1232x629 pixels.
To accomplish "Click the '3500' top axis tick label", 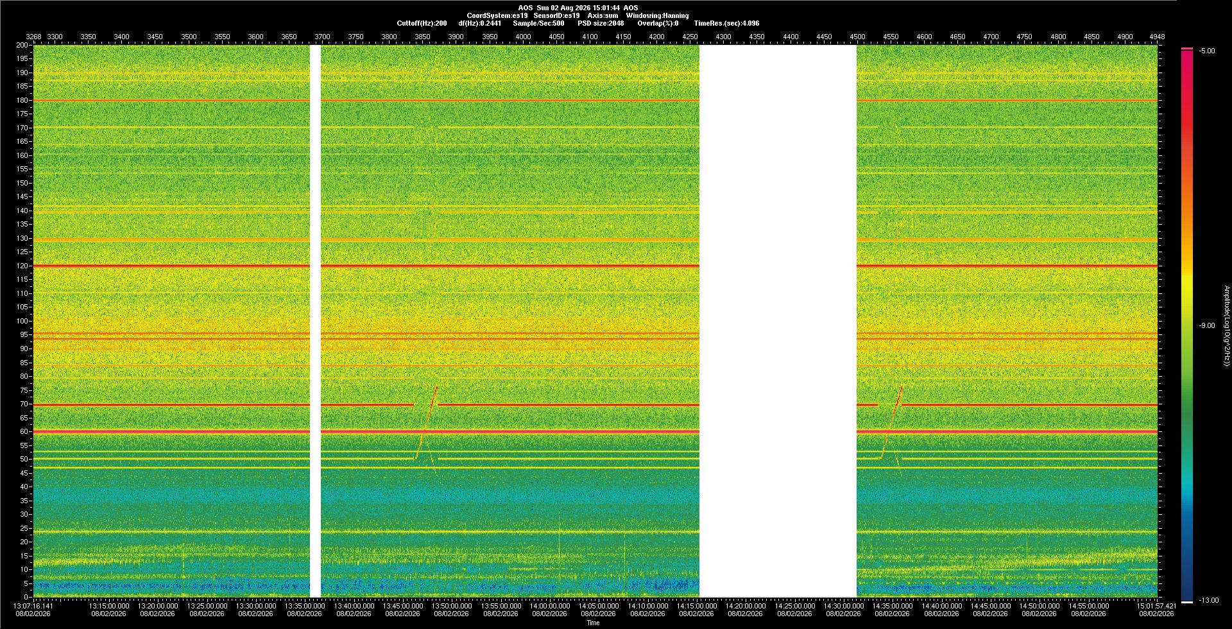I will [189, 37].
